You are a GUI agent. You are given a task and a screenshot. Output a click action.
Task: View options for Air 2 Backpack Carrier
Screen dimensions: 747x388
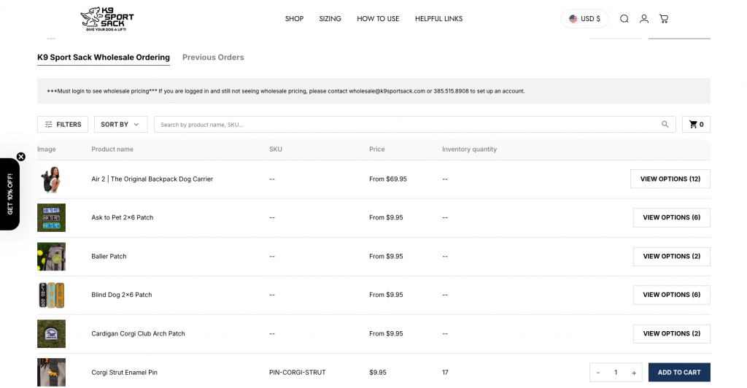[670, 179]
